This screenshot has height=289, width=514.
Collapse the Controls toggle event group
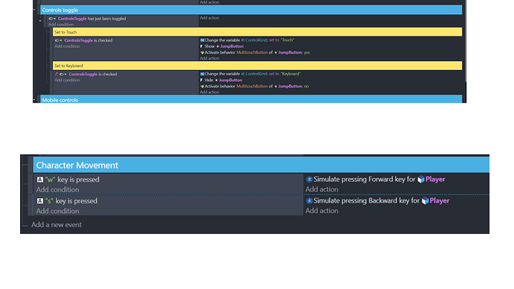coord(34,10)
